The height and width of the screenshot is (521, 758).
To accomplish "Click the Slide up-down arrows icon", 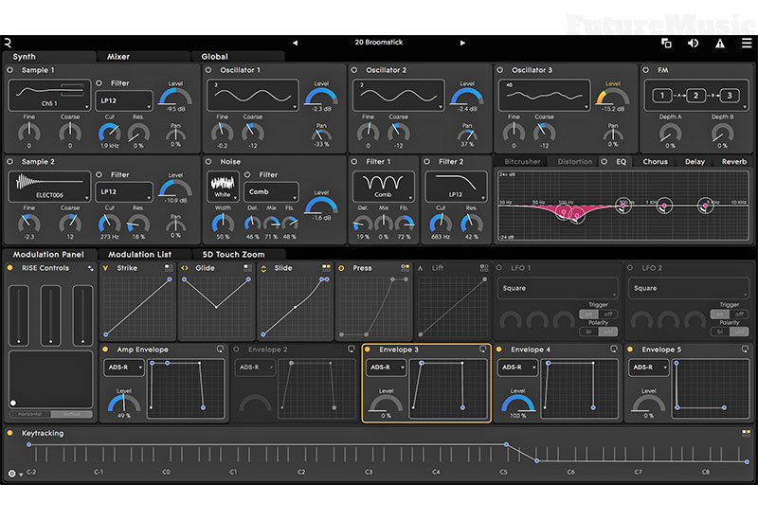I will (263, 268).
